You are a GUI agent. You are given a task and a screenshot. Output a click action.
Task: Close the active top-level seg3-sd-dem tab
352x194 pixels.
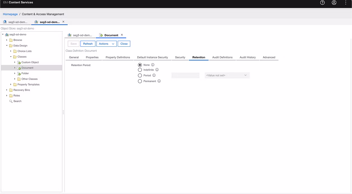point(63,22)
